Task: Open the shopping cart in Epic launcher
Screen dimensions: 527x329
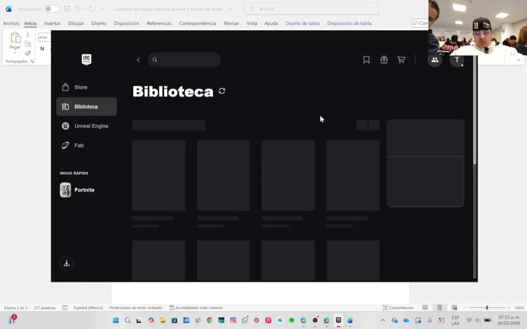Action: [401, 60]
